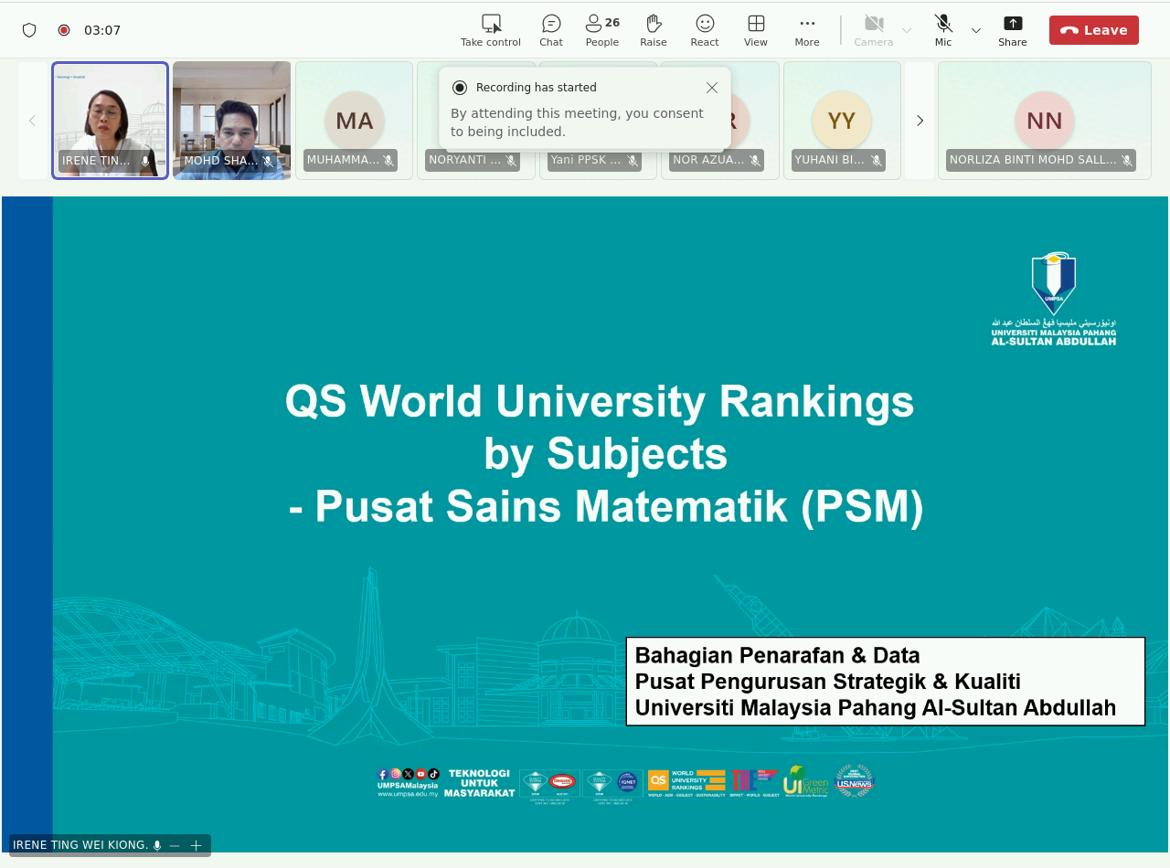Raise your hand
1170x868 pixels.
[654, 30]
